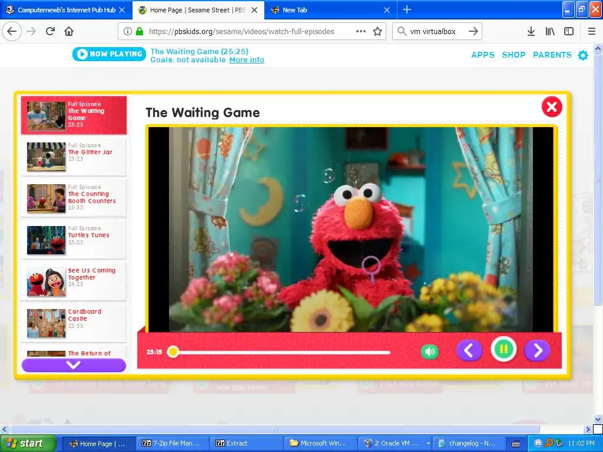Switch to the changelog Notepad taskbar item

[x=468, y=444]
